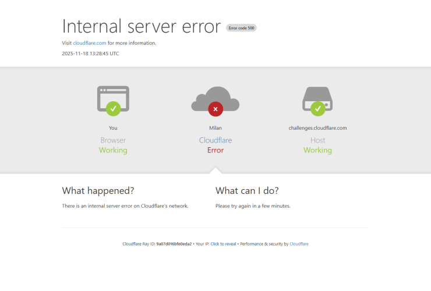Screen dimensions: 431x291
Task: Click the Ray ID 9a07d016bfe0eda2
Action: pos(174,244)
